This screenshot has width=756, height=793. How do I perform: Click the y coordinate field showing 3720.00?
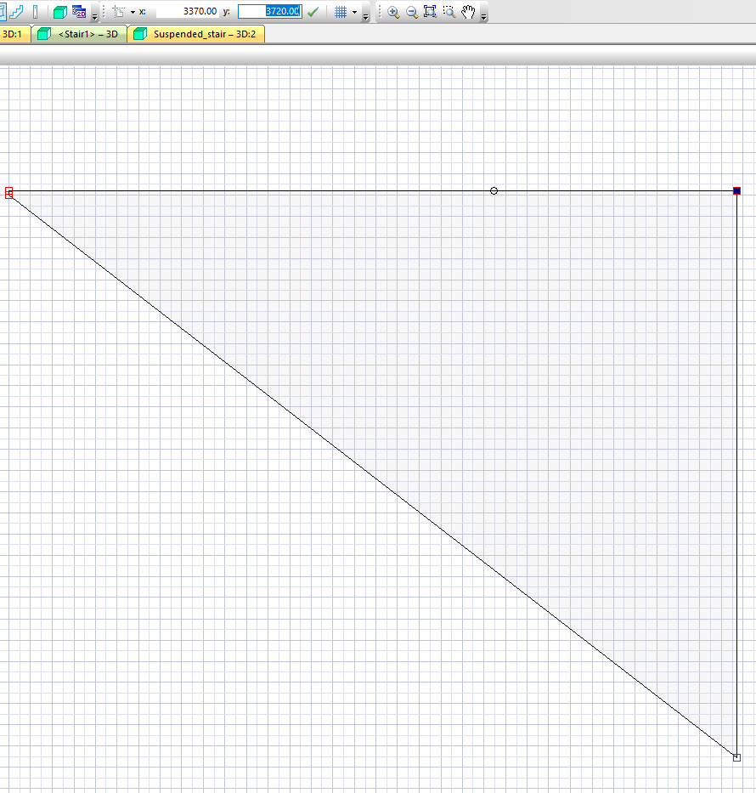click(270, 11)
